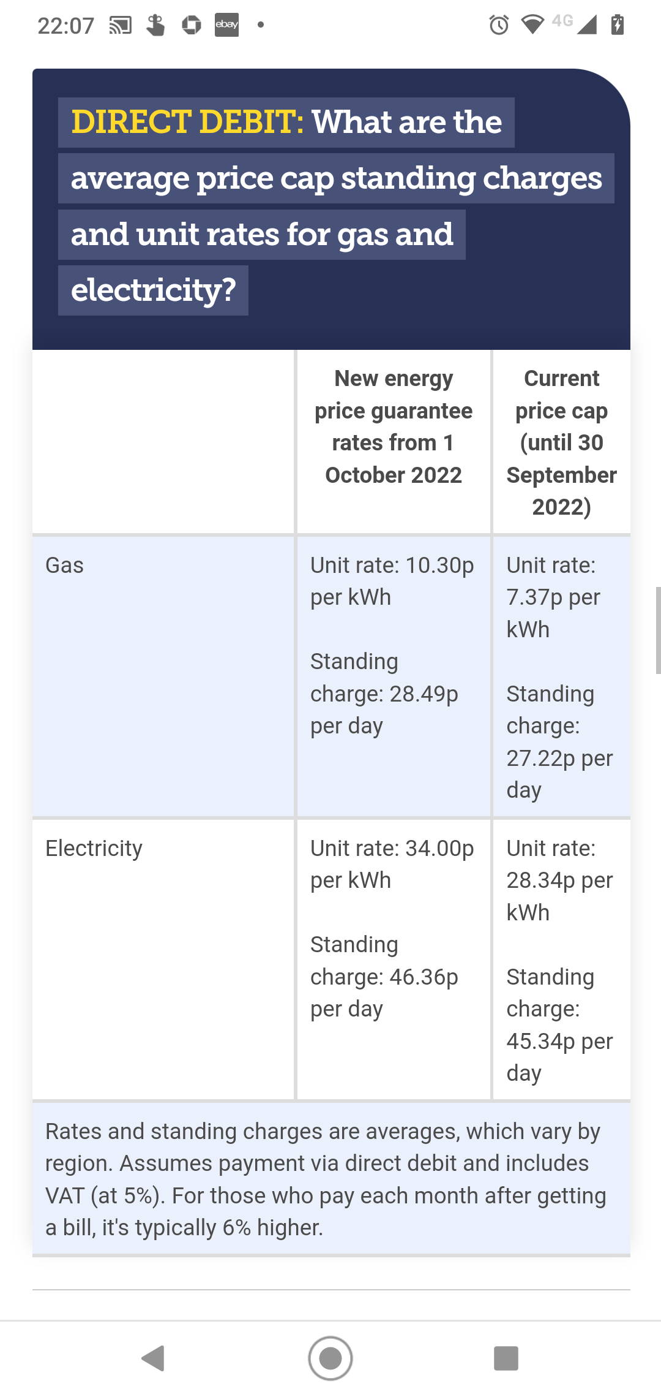Tap the battery charging icon

point(618,25)
